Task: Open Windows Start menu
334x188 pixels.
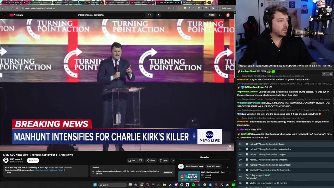Action: [x=95, y=185]
